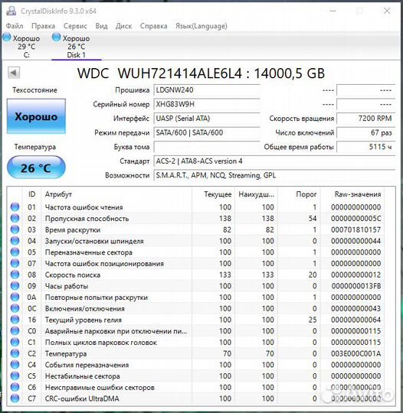Screen dimensions: 403x413
Task: Click the previous disk arrow button
Action: pos(14,73)
